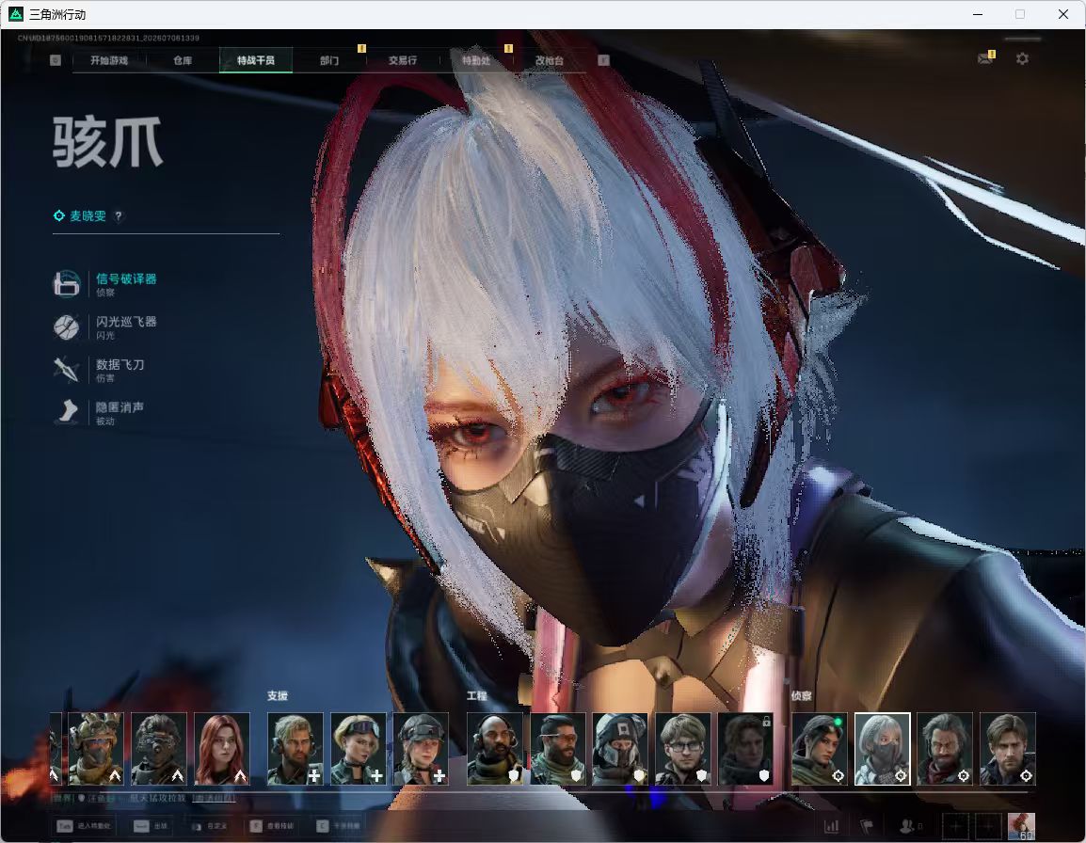Select the locked 工程 operator portrait
The image size is (1086, 843).
[746, 749]
